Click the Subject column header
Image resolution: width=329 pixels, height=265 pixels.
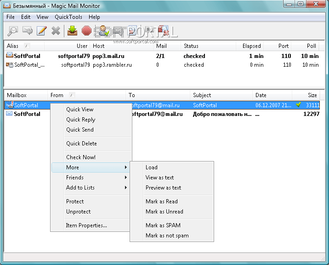202,95
